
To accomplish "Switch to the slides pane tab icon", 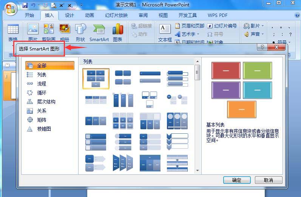I will pos(7,65).
